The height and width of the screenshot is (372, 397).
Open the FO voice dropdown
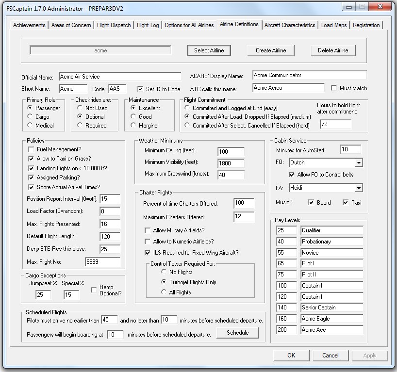(359, 162)
